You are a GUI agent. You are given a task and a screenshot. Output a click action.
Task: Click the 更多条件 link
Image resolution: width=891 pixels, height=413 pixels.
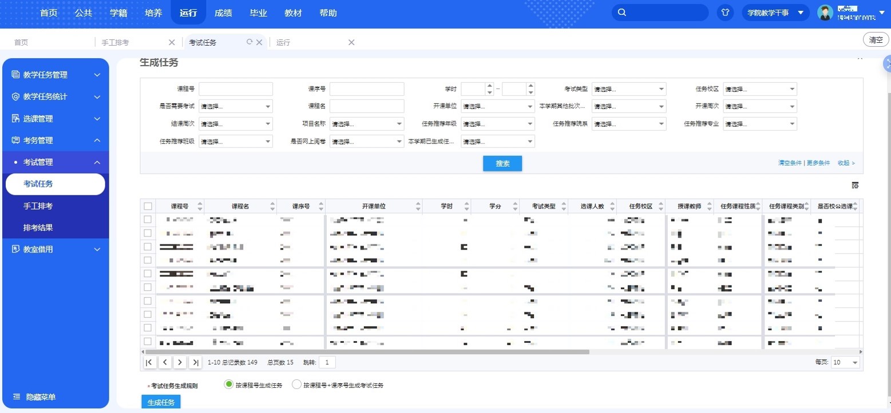(x=818, y=163)
